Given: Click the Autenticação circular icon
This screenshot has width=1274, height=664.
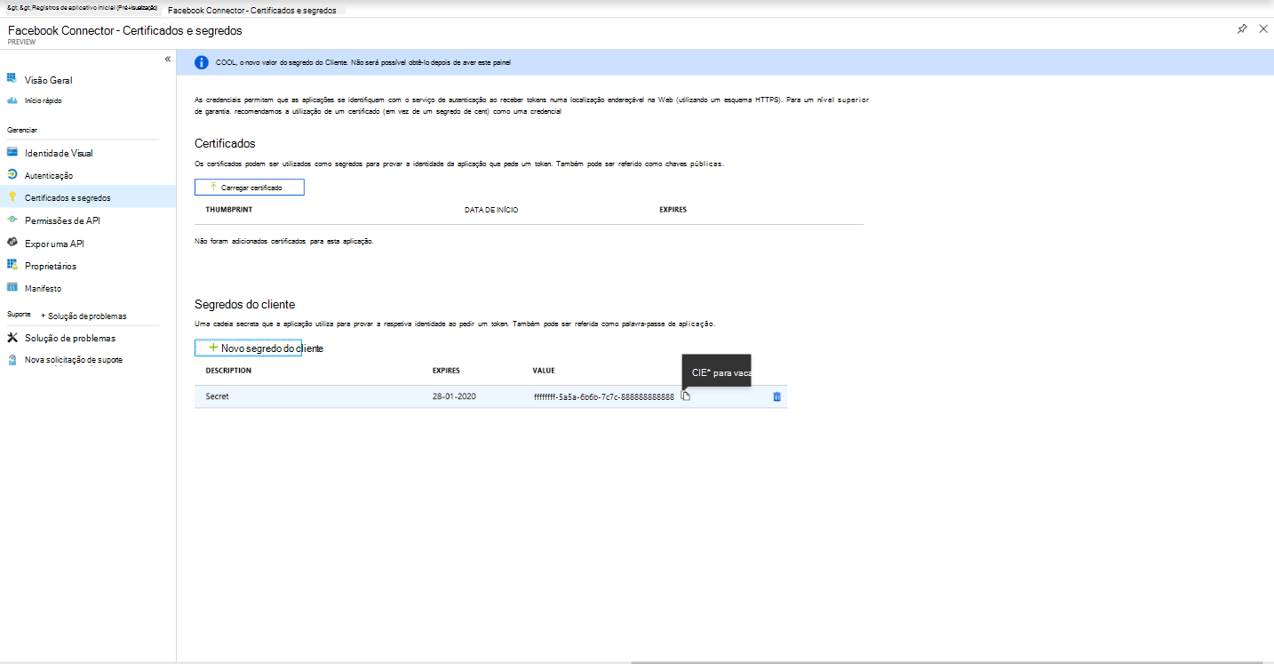Looking at the screenshot, I should click(12, 174).
